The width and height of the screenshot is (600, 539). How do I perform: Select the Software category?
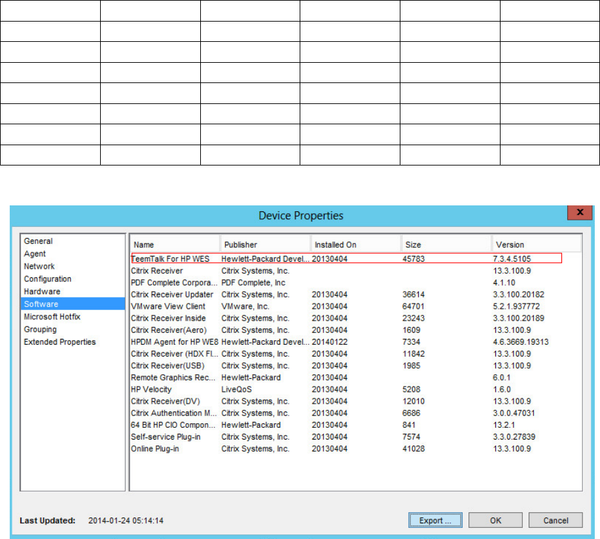pos(41,304)
